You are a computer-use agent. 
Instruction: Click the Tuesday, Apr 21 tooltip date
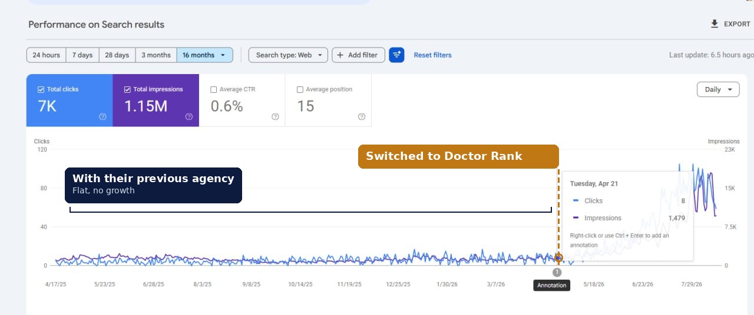594,184
